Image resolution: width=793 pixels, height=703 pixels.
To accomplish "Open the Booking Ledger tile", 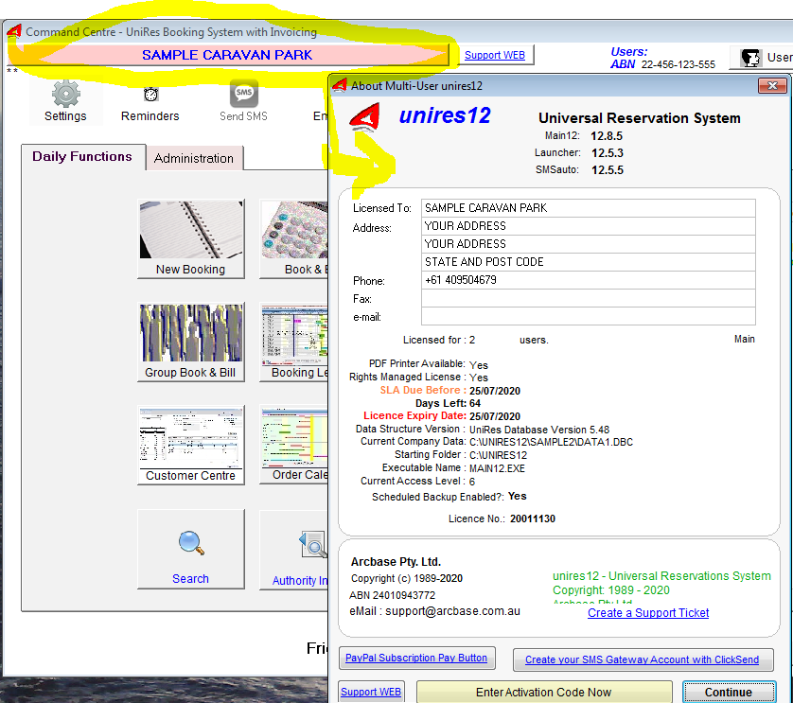I will pyautogui.click(x=294, y=342).
